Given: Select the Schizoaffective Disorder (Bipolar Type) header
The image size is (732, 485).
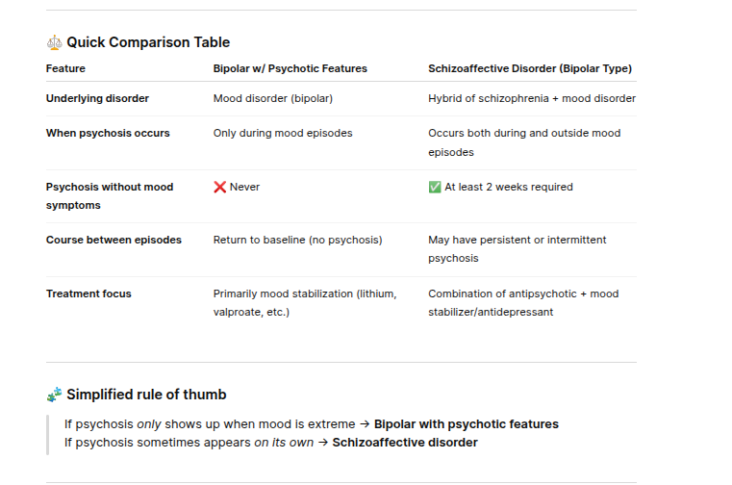Looking at the screenshot, I should pos(530,68).
